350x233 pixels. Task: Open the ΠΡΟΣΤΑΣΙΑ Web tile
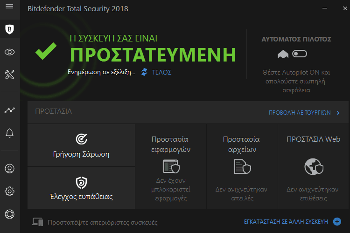314,166
